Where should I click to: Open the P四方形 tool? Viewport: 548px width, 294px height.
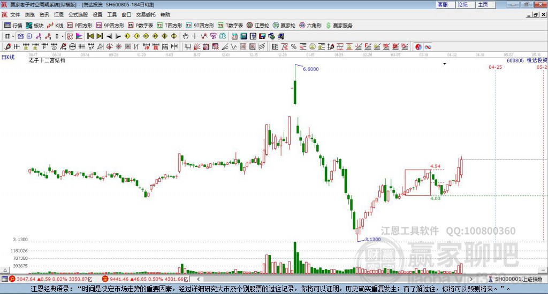(80, 26)
